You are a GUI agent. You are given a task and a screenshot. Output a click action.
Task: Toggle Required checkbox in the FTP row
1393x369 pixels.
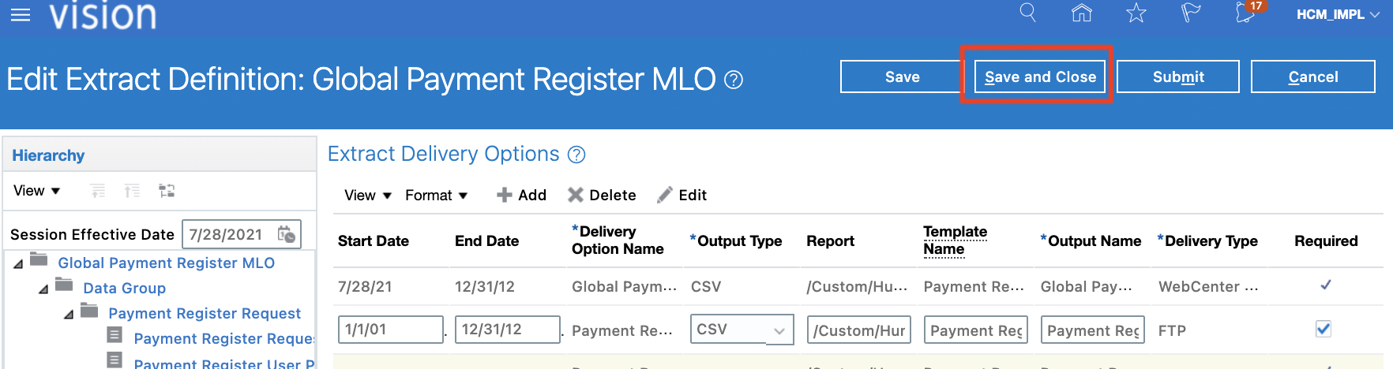(1324, 330)
